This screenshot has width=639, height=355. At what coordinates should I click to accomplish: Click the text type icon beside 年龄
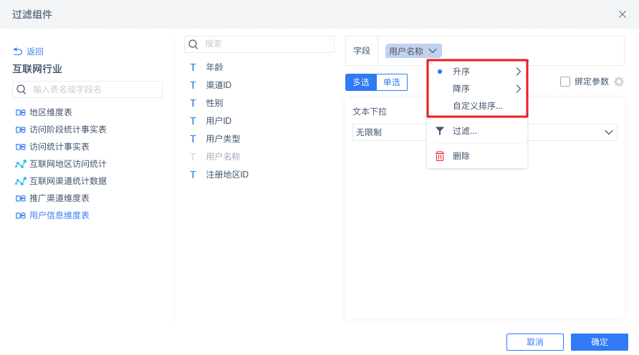coord(193,67)
